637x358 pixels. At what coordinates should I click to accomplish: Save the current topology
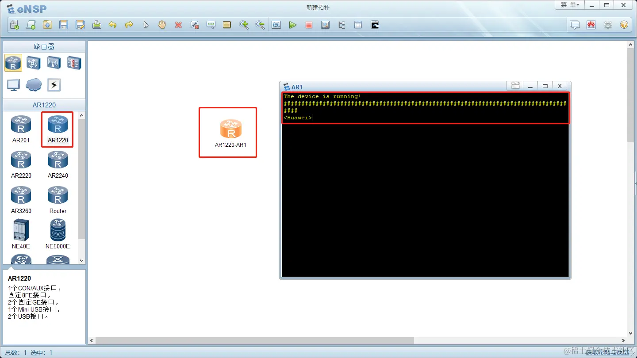pos(64,25)
